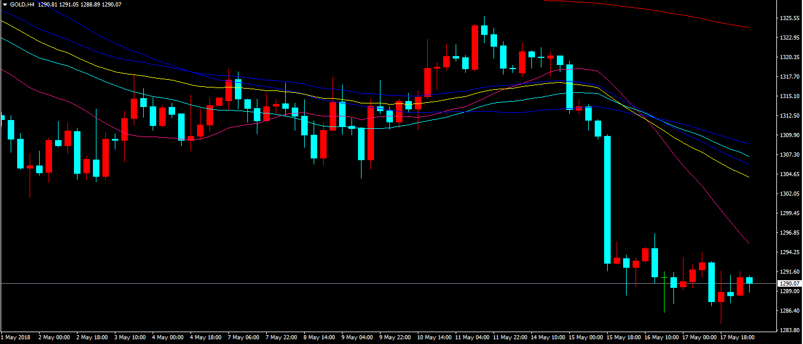This screenshot has width=803, height=344.
Task: Click the 9 May 04:00 time label
Action: click(x=357, y=337)
